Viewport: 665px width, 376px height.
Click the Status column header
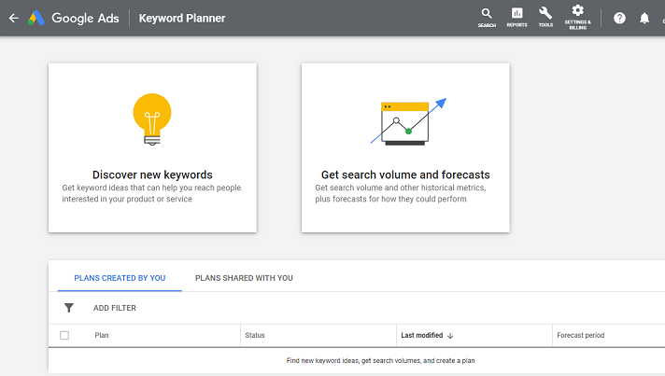pos(255,335)
